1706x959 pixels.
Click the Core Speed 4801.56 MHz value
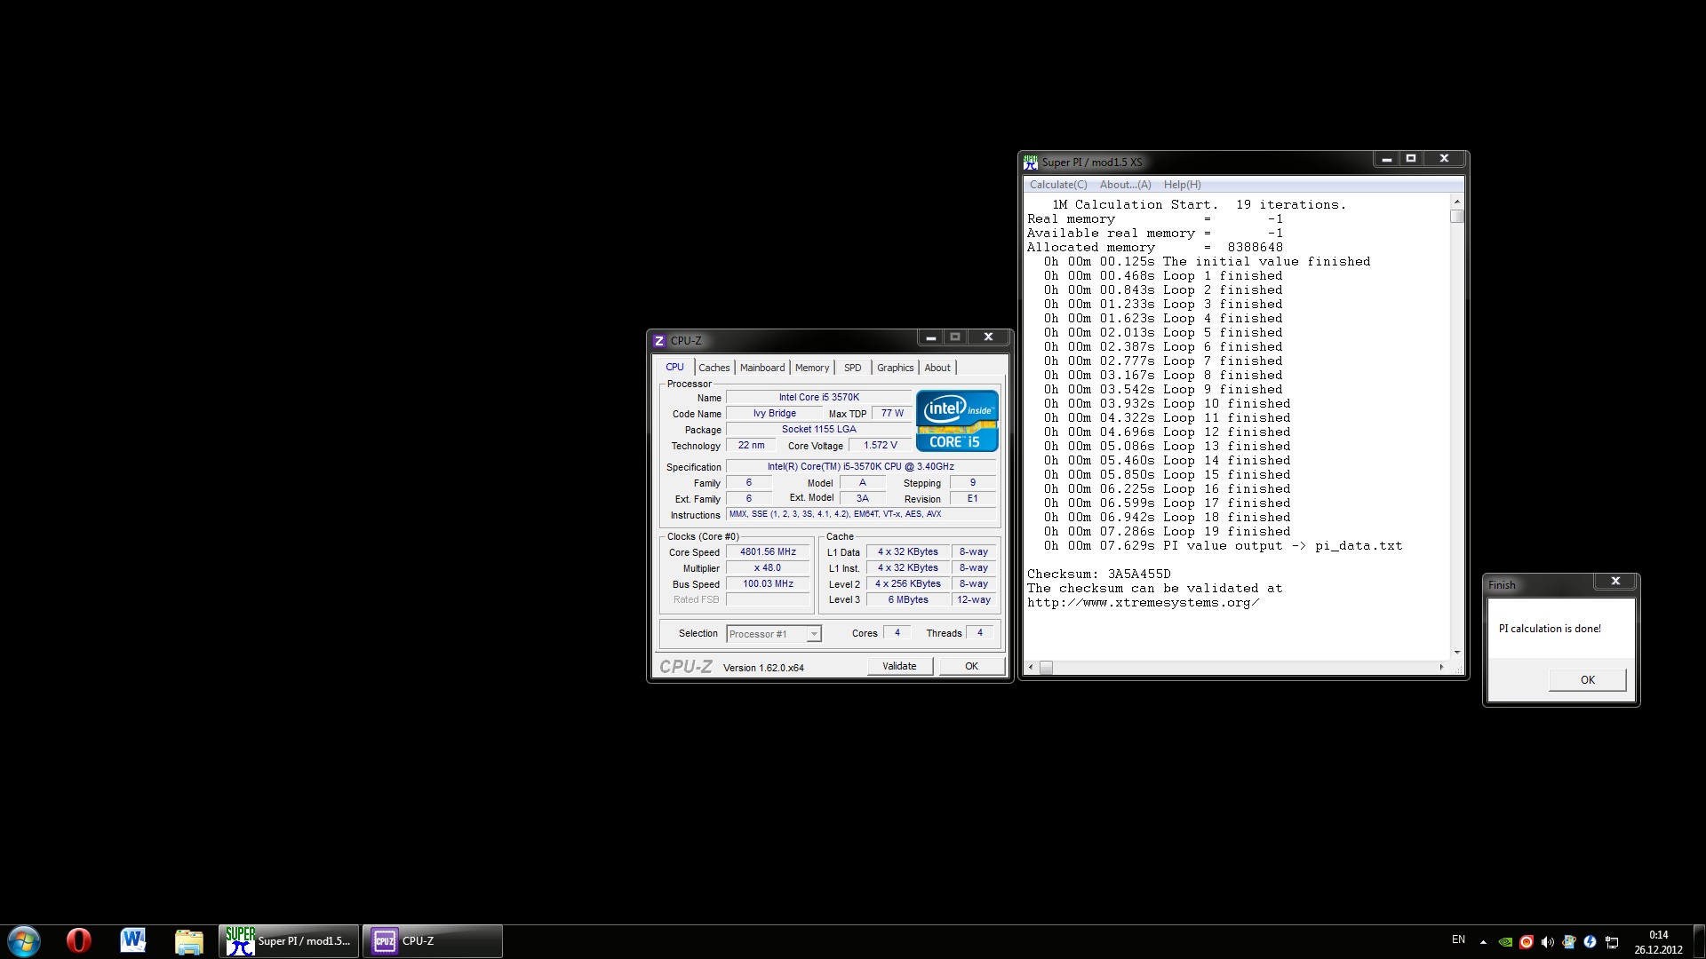(768, 552)
